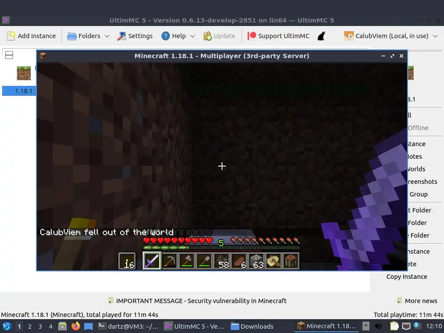Switch to workspace 1 on taskbar
444x333 pixels.
(19, 326)
